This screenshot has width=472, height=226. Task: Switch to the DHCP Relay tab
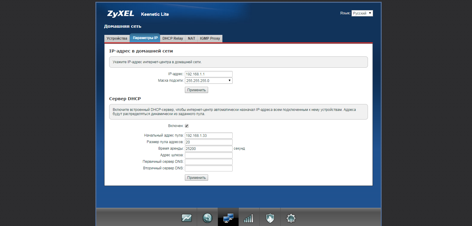(x=173, y=38)
